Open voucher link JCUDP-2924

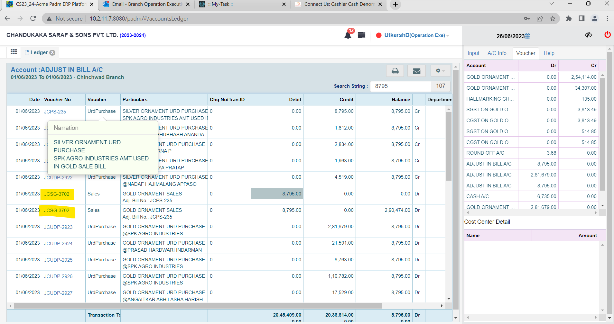click(x=58, y=243)
